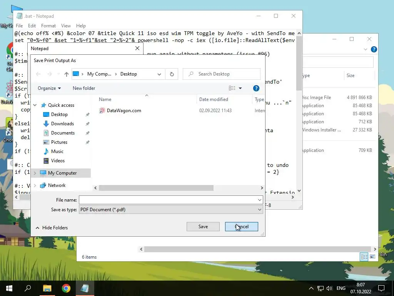Expand the Network tree node
The width and height of the screenshot is (394, 296).
[35, 185]
